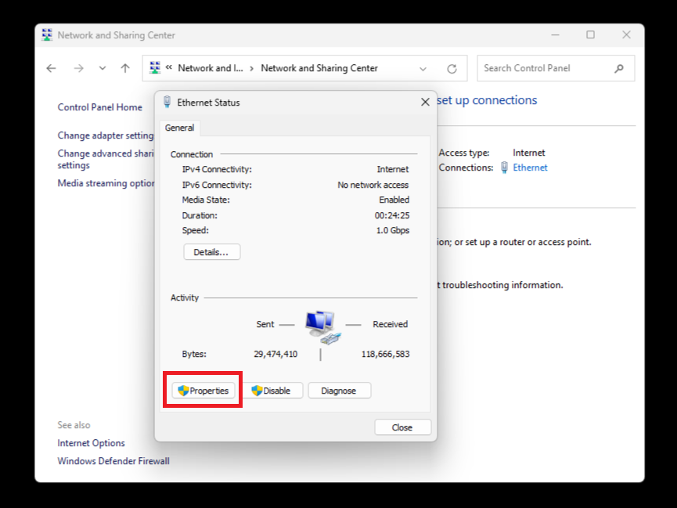677x508 pixels.
Task: Open the Diagnose troubleshooter
Action: pos(339,391)
